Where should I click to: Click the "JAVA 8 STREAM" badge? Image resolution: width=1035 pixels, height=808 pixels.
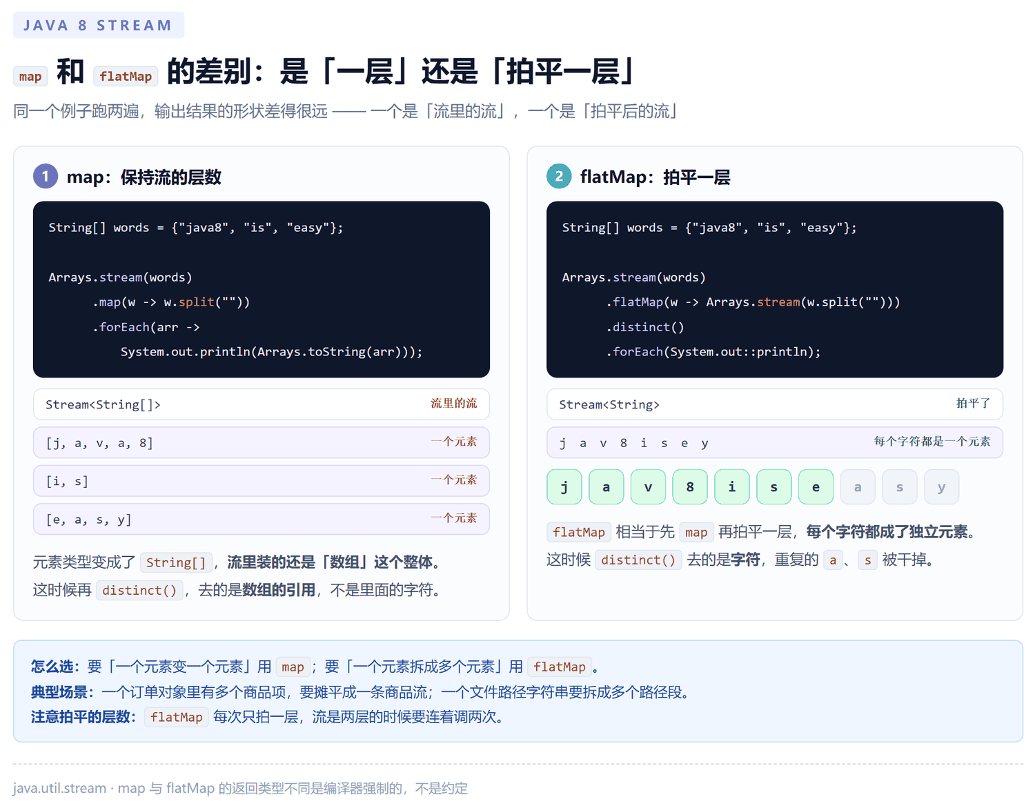(99, 26)
